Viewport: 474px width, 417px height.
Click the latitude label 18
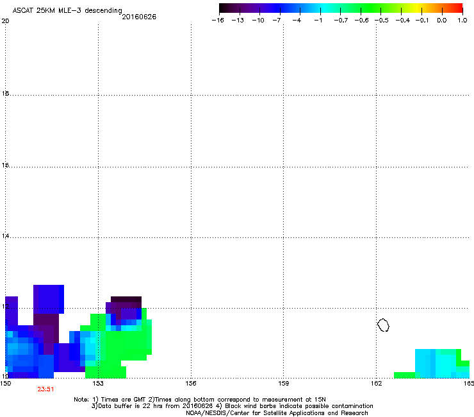coord(5,93)
